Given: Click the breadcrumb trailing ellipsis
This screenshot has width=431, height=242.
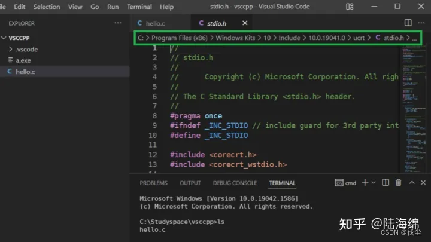Looking at the screenshot, I should [414, 38].
